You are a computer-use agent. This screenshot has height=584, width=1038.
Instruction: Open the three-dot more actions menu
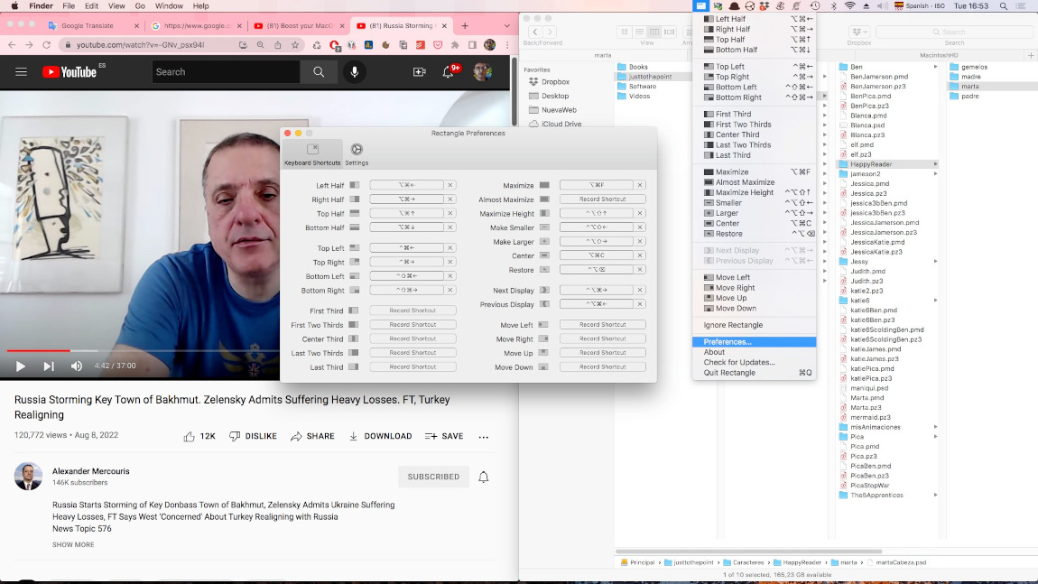pos(484,436)
